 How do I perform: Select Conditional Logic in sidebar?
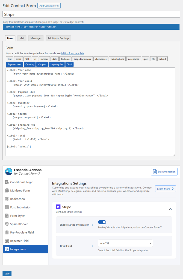click(x=25, y=182)
